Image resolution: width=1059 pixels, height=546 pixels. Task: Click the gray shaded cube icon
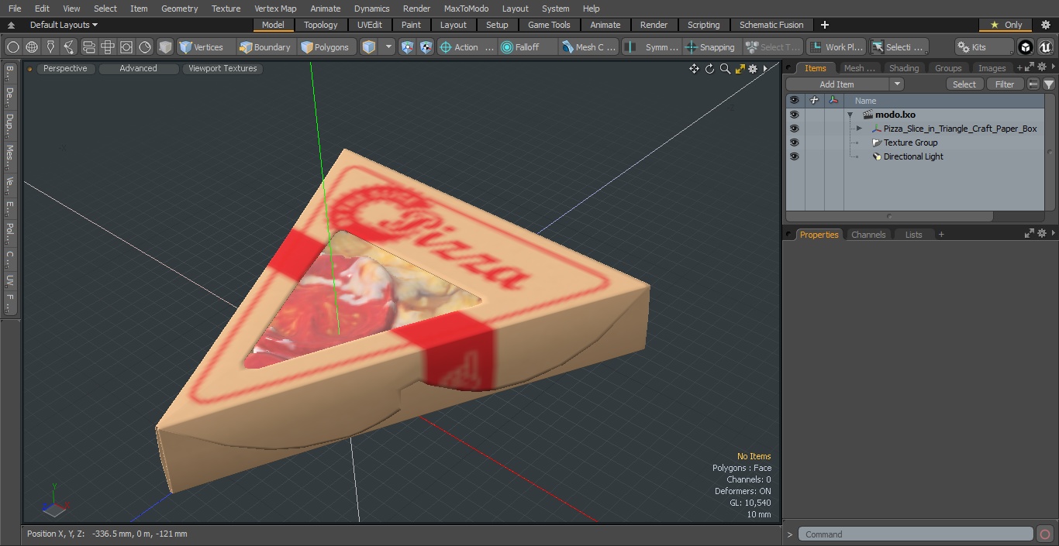point(165,47)
